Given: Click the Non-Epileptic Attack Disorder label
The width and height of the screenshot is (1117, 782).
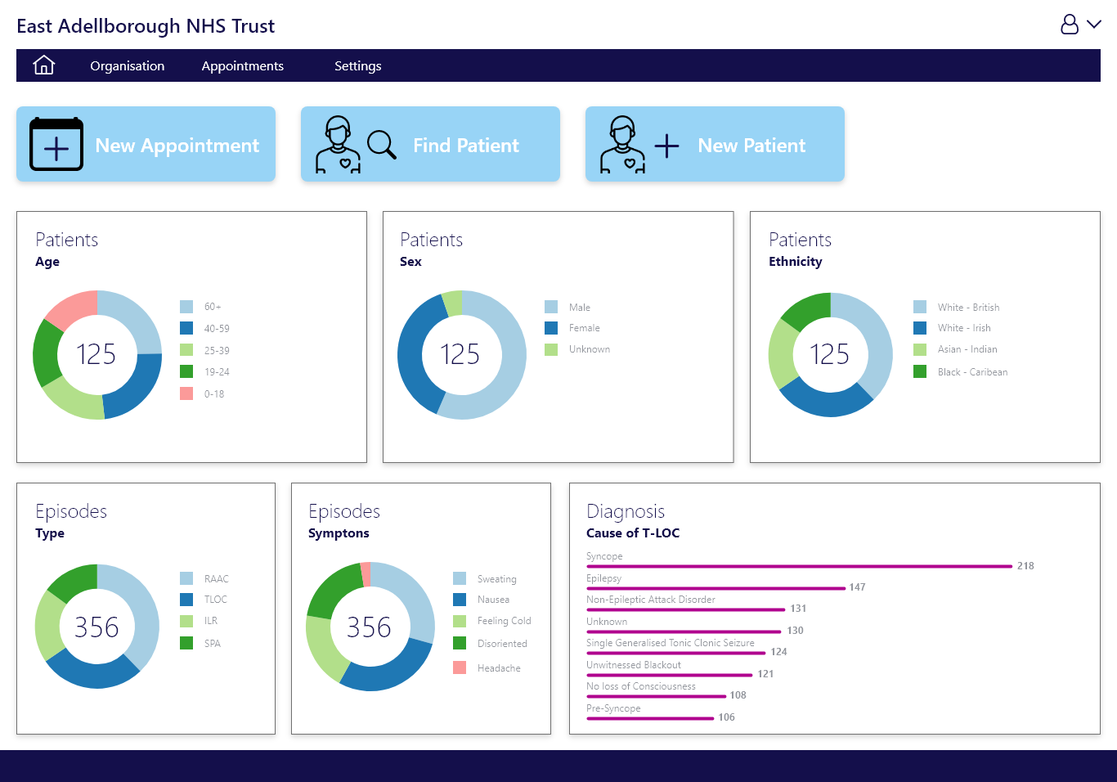Looking at the screenshot, I should coord(651,600).
